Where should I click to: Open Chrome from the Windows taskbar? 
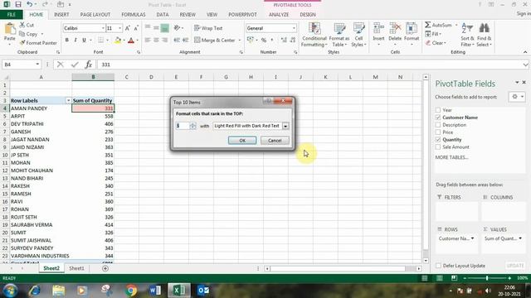pos(131,291)
